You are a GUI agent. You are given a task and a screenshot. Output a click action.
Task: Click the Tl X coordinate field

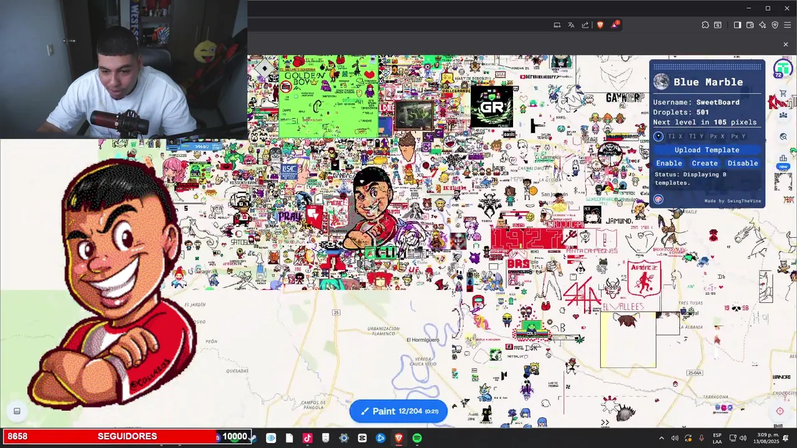pos(676,136)
